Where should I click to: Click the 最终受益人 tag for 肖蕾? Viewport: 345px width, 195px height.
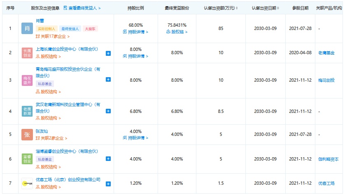(70, 29)
